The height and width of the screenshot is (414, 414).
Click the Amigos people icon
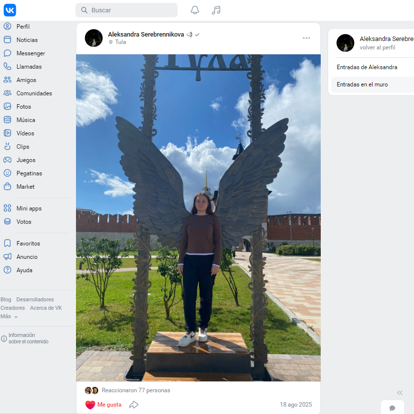[x=7, y=80]
